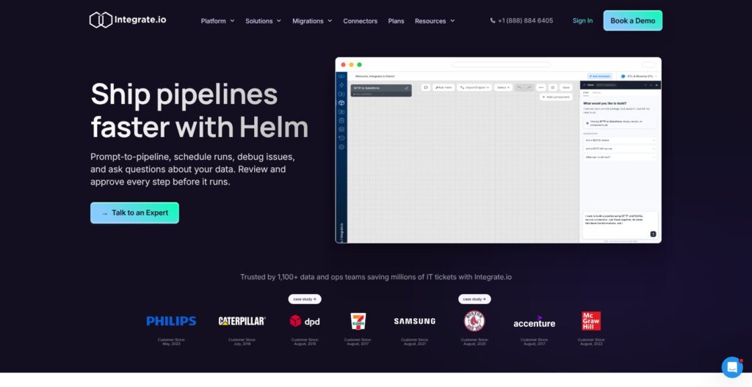752x387 pixels.
Task: Click the Philips logo
Action: 171,321
